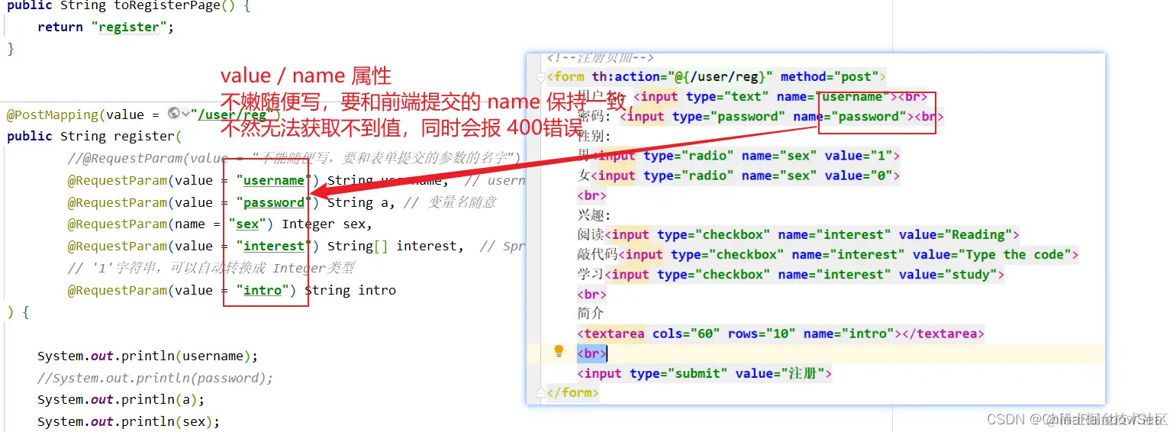Click the textarea cols="60" rows="10" line
The image size is (1173, 432).
pyautogui.click(x=781, y=334)
